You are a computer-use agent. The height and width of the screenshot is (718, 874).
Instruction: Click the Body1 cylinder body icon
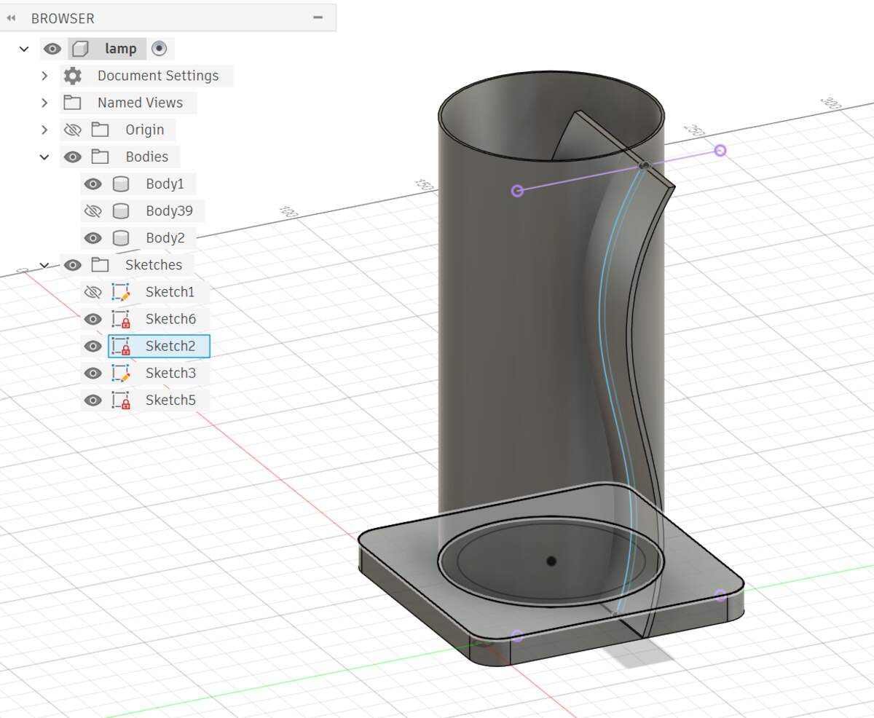point(121,184)
